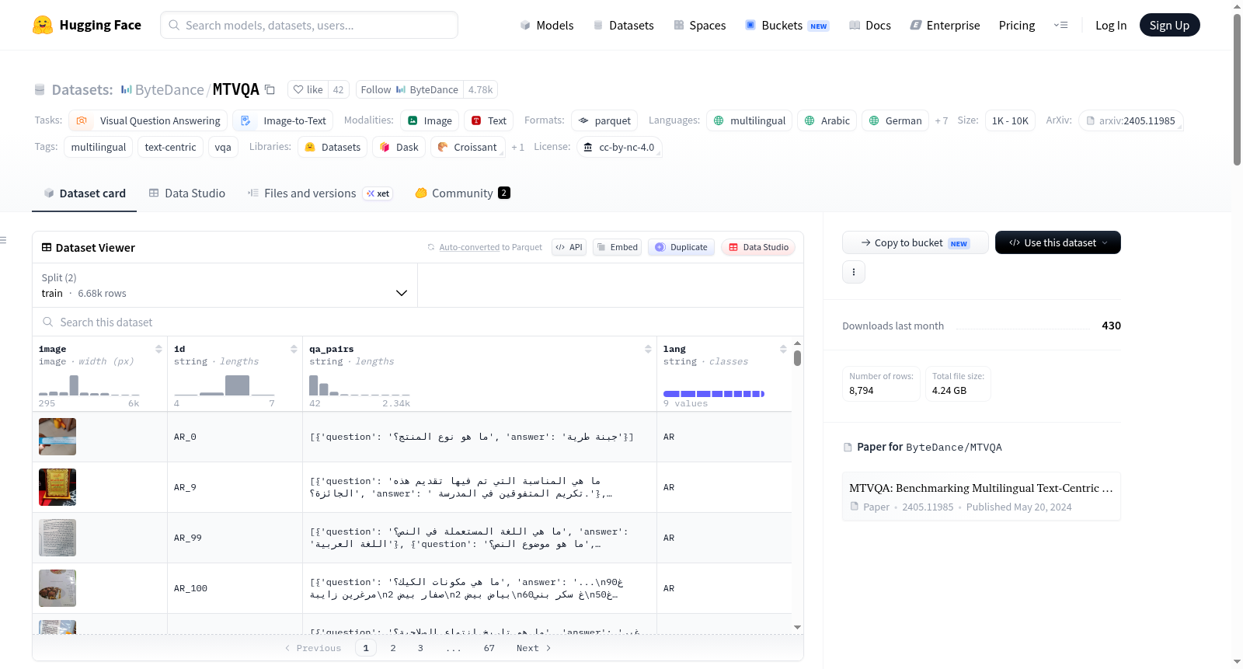This screenshot has width=1243, height=669.
Task: Open the Files and versions tab
Action: tap(319, 193)
